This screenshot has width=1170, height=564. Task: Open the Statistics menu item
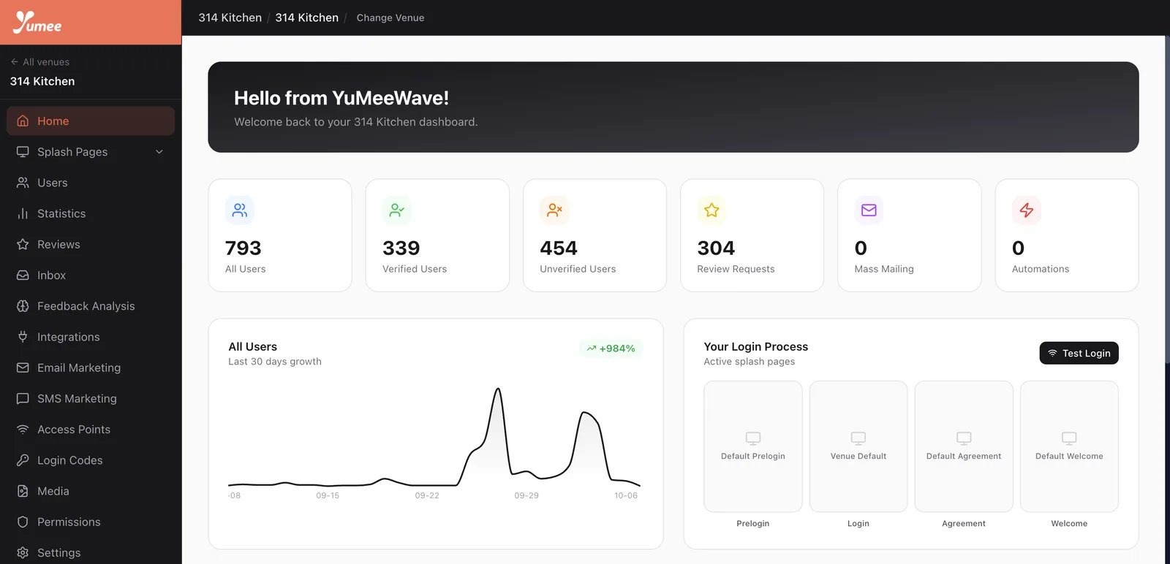tap(91, 213)
